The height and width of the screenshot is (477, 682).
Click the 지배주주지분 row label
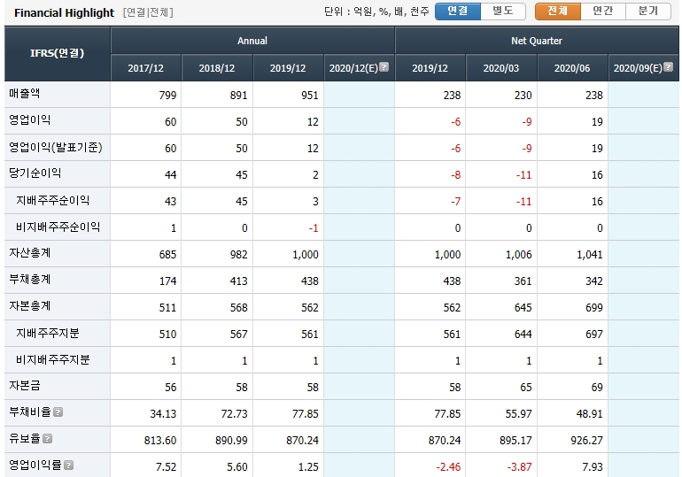tap(48, 334)
